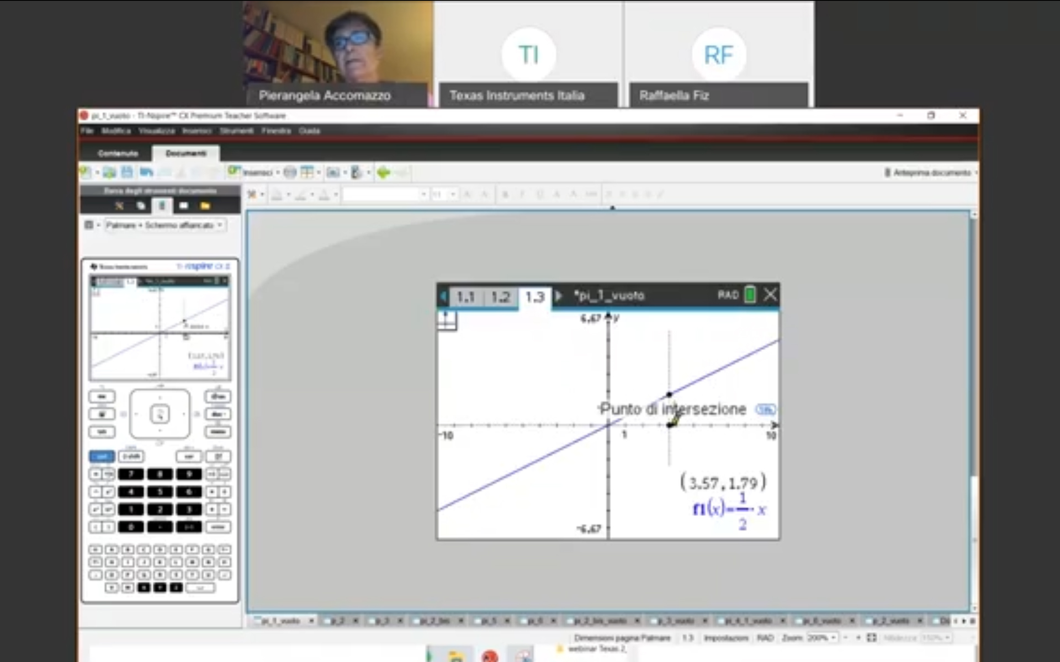Click the Impostazioni link in status bar
1060x662 pixels.
coord(725,637)
